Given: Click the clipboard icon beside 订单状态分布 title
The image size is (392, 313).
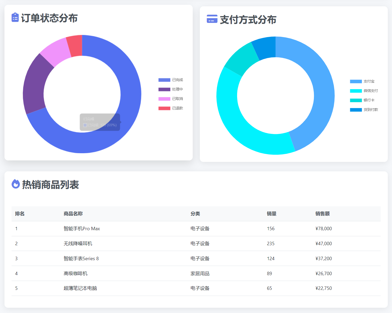Looking at the screenshot, I should tap(15, 18).
